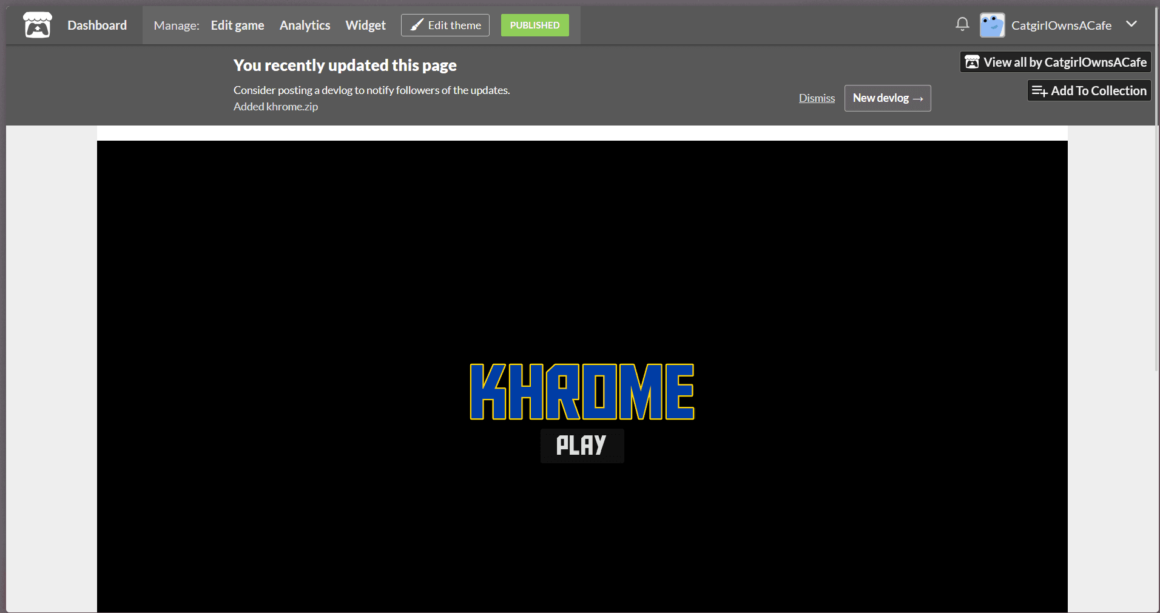Click View all by CatgirlOwnsACafe
The image size is (1160, 613).
pos(1056,62)
